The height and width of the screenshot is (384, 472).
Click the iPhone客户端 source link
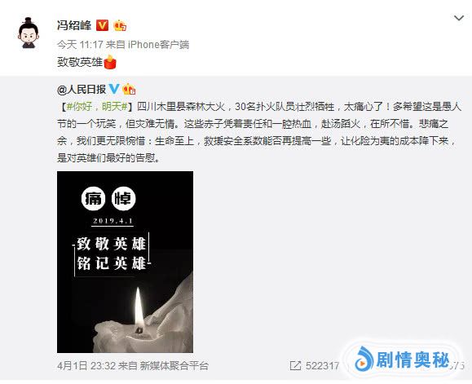(x=158, y=45)
